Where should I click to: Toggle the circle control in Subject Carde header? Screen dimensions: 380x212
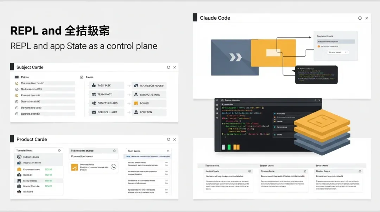tap(169, 67)
